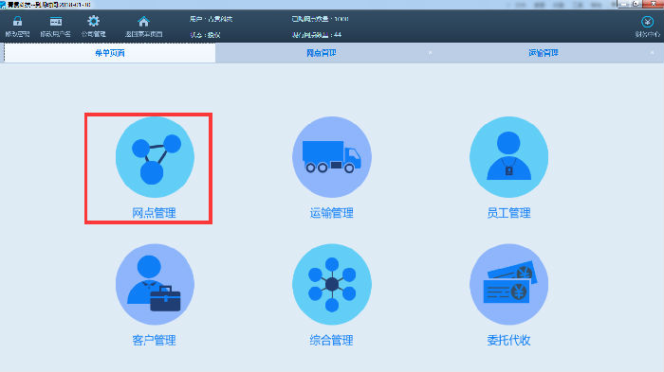Close the 运输管理 tab
This screenshot has height=372, width=664.
[x=653, y=53]
